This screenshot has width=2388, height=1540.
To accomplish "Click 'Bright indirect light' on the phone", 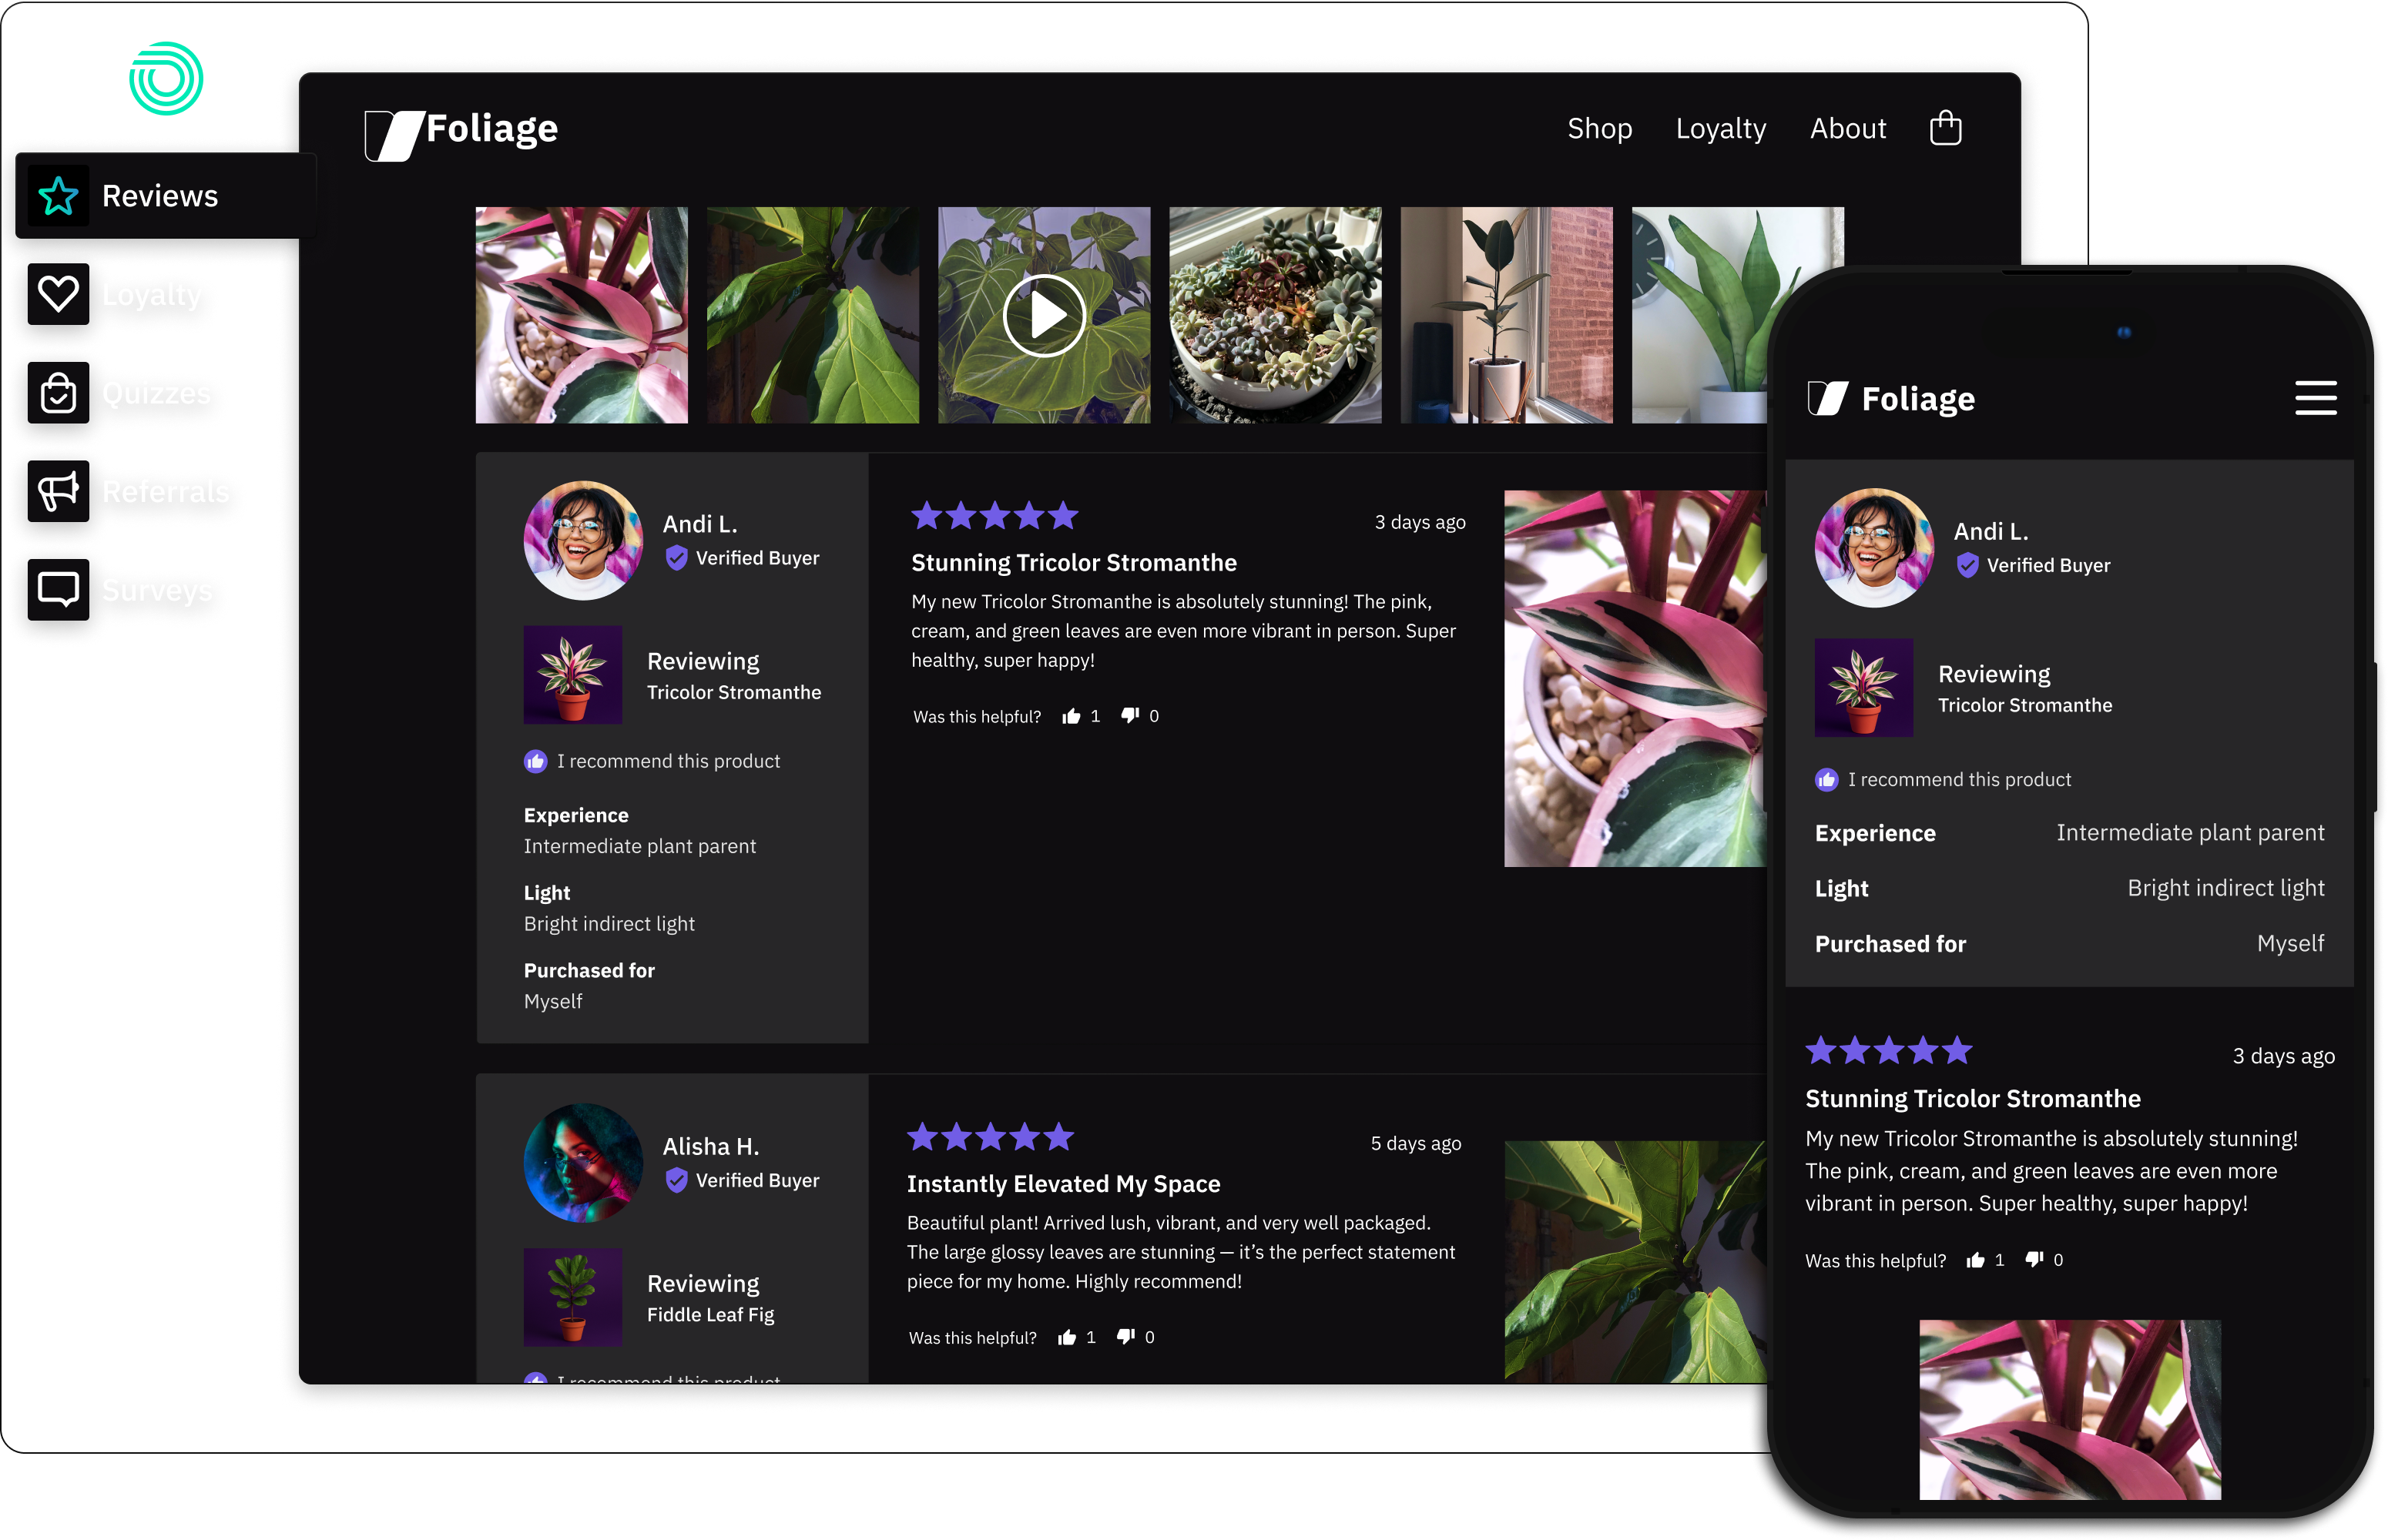I will pyautogui.click(x=2226, y=888).
